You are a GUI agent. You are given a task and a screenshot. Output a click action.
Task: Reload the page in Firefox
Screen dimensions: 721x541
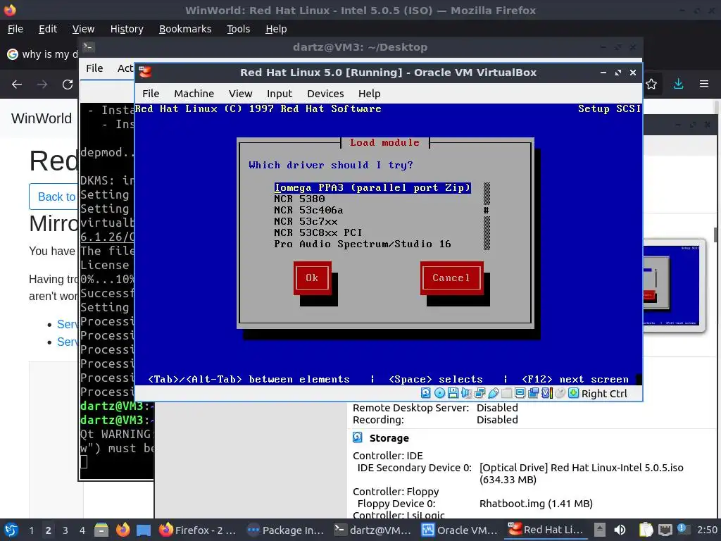pyautogui.click(x=68, y=85)
